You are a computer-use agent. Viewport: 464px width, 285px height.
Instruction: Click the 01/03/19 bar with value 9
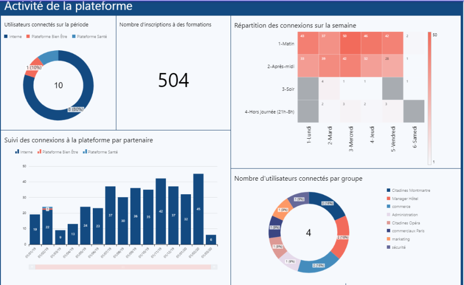point(60,237)
